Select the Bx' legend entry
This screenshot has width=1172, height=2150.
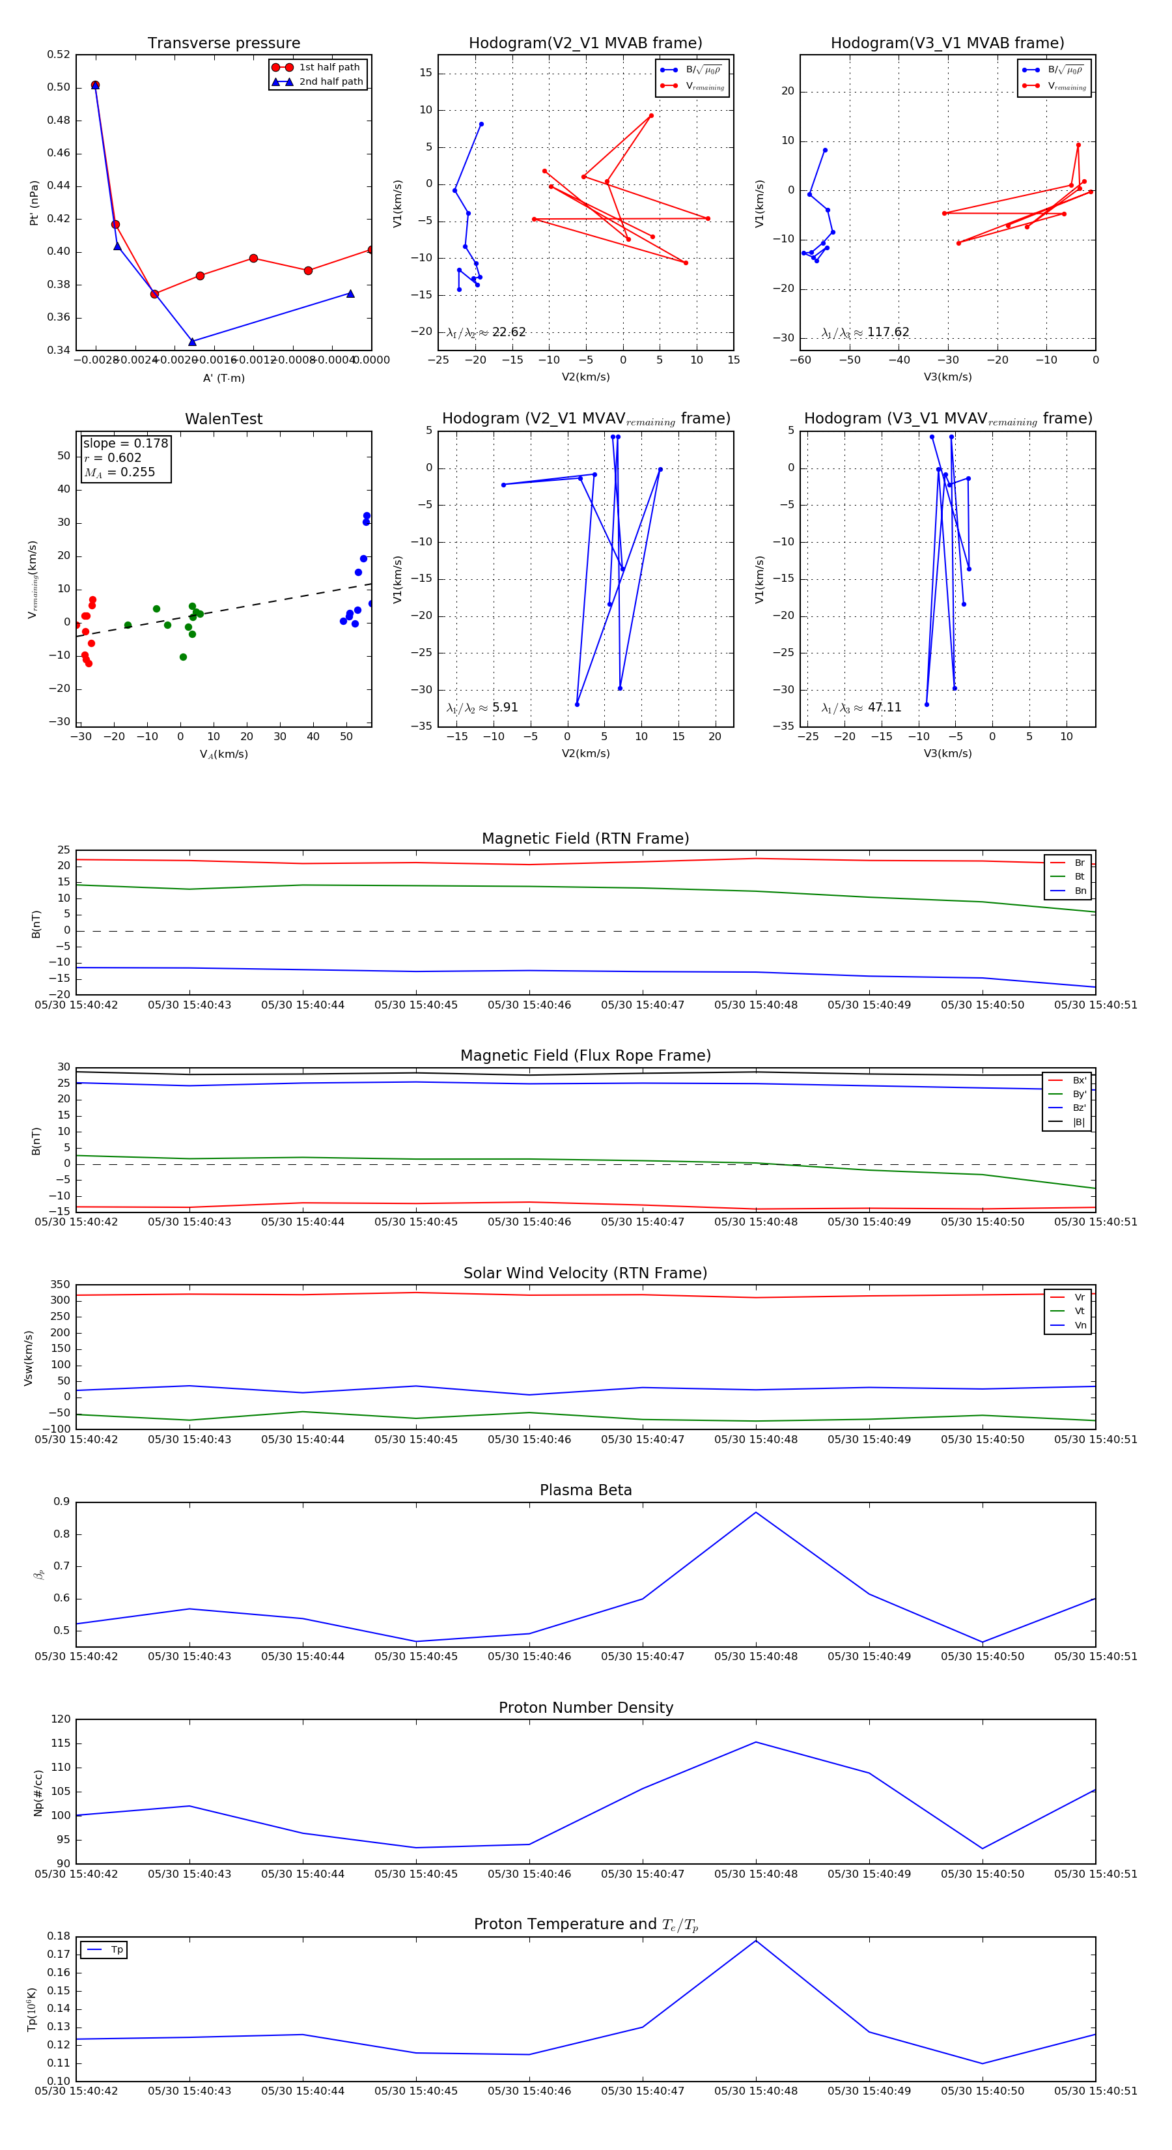click(1067, 1080)
